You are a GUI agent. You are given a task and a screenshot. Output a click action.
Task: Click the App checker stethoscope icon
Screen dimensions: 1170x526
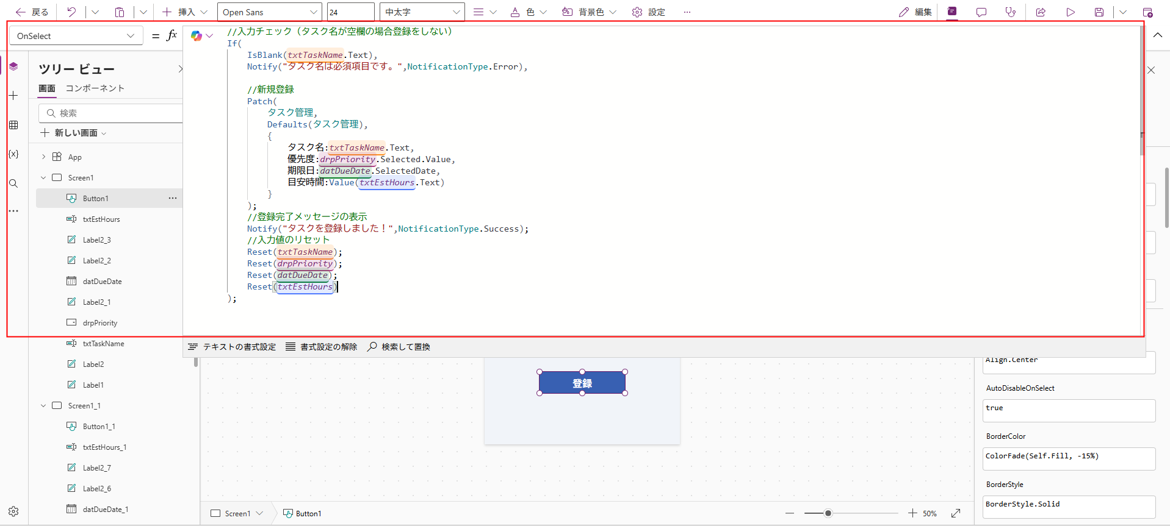tap(1011, 12)
